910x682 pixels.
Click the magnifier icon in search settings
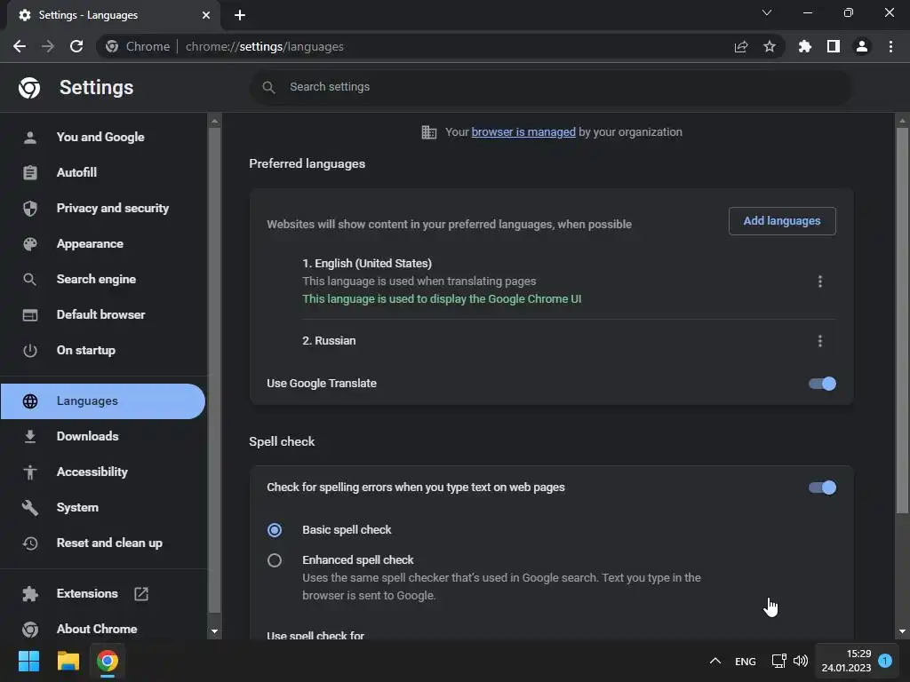point(268,87)
